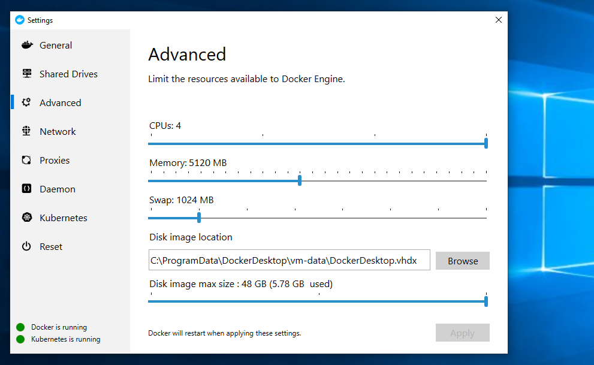Viewport: 594px width, 365px height.
Task: Click the green Docker is running indicator
Action: point(20,327)
